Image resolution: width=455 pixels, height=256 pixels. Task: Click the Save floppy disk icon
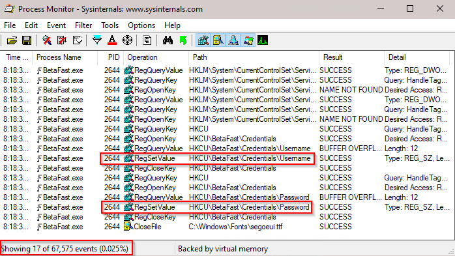pos(27,40)
